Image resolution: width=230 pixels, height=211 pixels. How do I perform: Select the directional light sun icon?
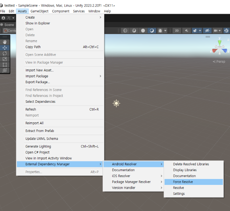[116, 103]
